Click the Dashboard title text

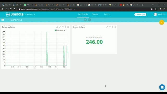point(16,20)
